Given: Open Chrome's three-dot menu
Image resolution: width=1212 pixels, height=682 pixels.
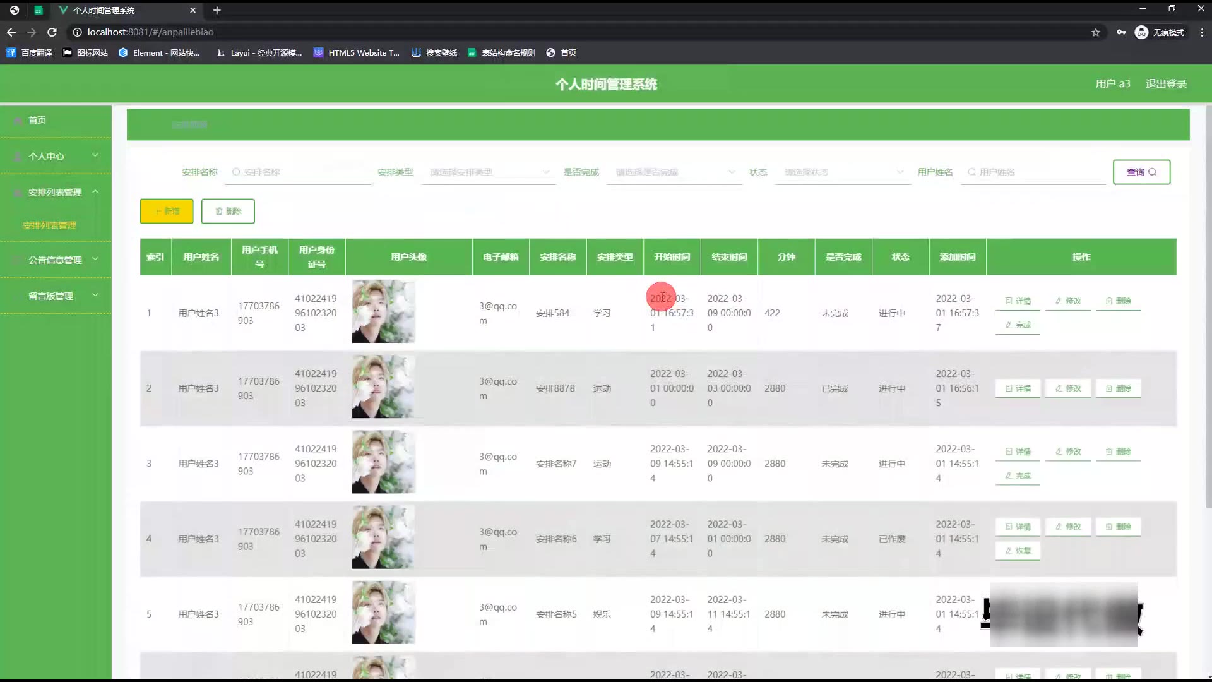Looking at the screenshot, I should pyautogui.click(x=1201, y=32).
